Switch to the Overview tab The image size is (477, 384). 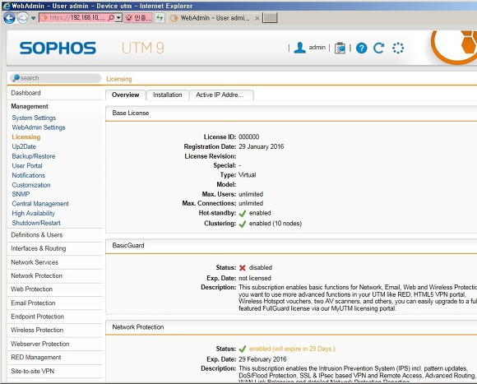pyautogui.click(x=125, y=95)
